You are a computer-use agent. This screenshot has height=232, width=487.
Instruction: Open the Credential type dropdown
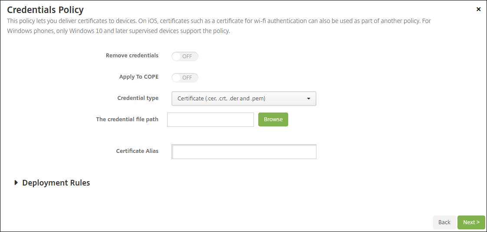coord(243,99)
